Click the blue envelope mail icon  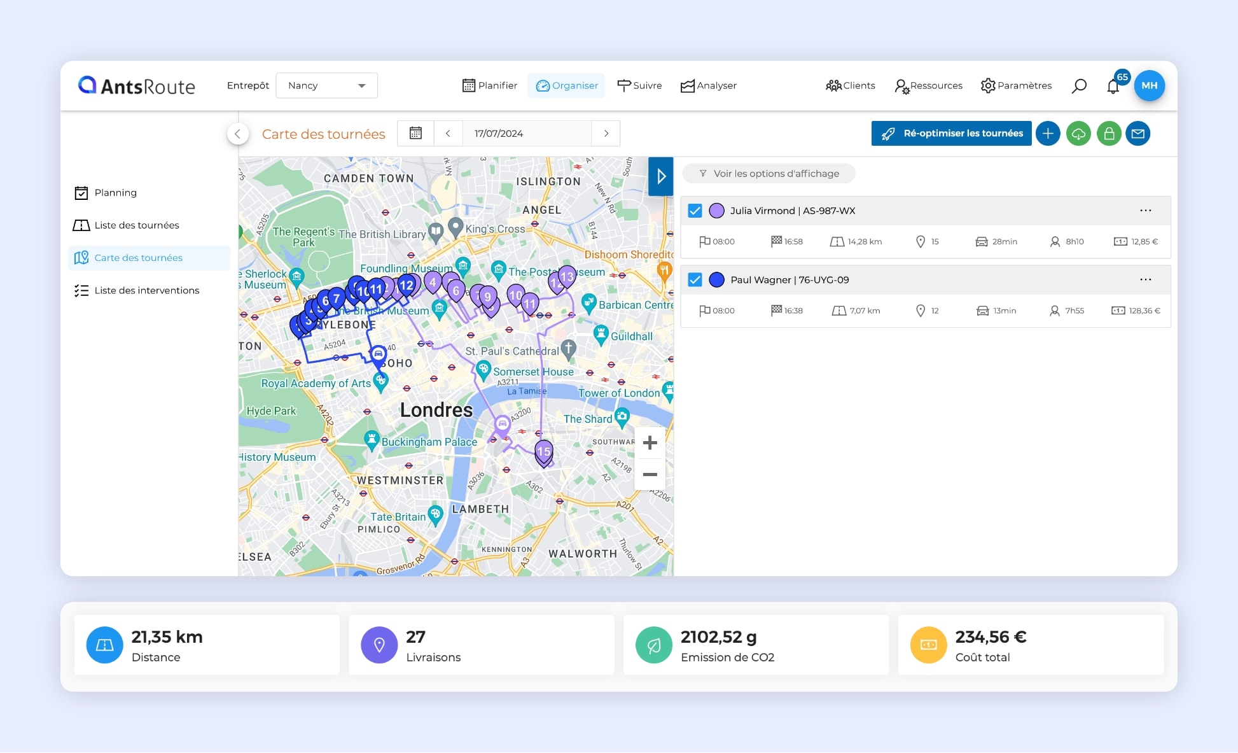[x=1138, y=134]
